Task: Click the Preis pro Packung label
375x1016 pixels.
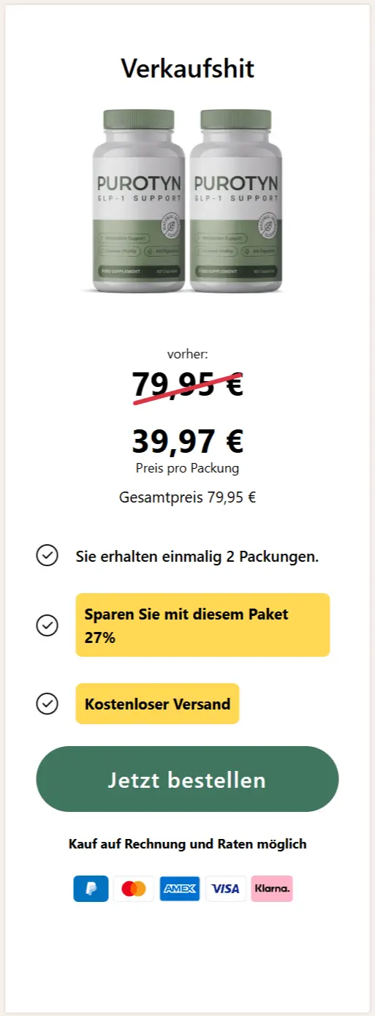Action: click(x=187, y=468)
